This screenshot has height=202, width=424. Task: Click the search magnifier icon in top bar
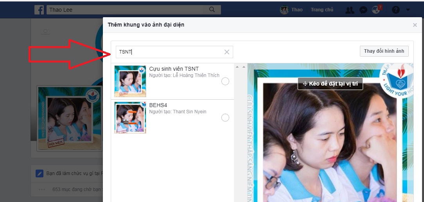coord(212,10)
